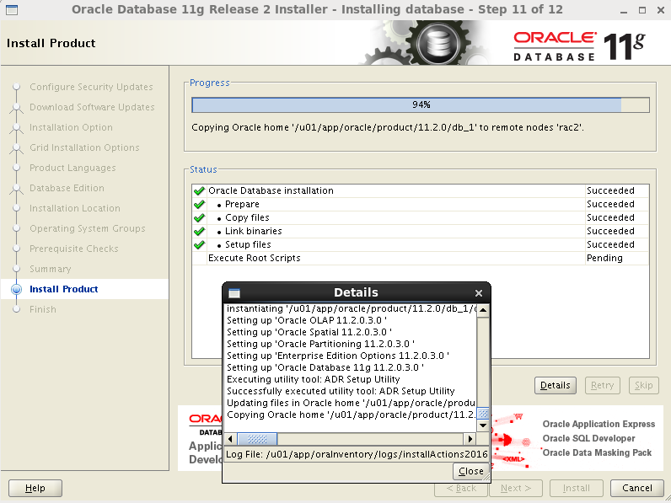Select 'Setting up Oracle OLAP 11.2.0.3.0' line

(x=306, y=320)
